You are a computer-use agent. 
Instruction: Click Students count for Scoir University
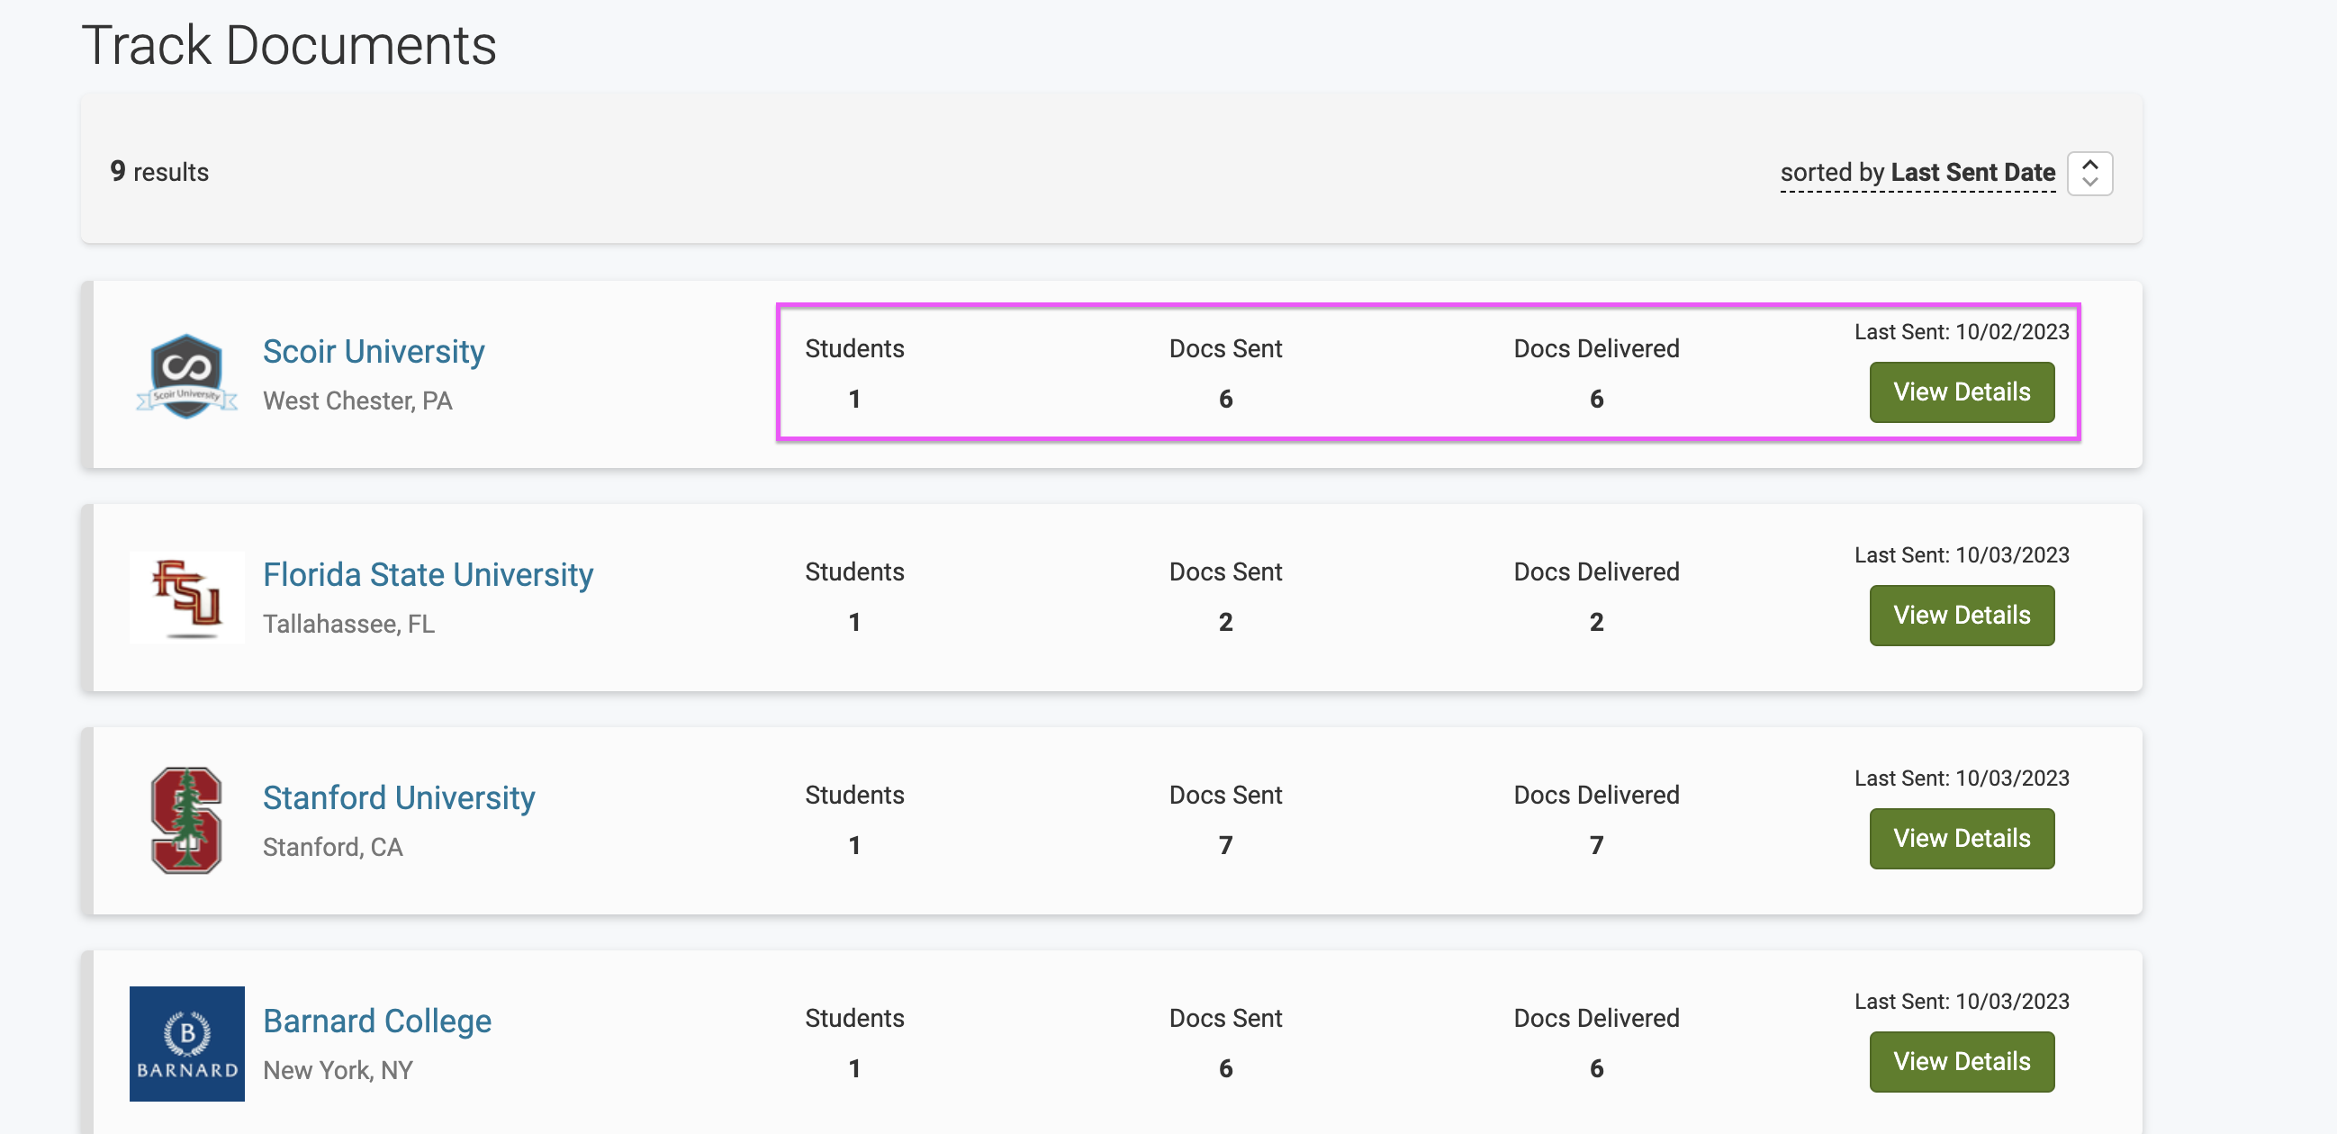point(854,400)
